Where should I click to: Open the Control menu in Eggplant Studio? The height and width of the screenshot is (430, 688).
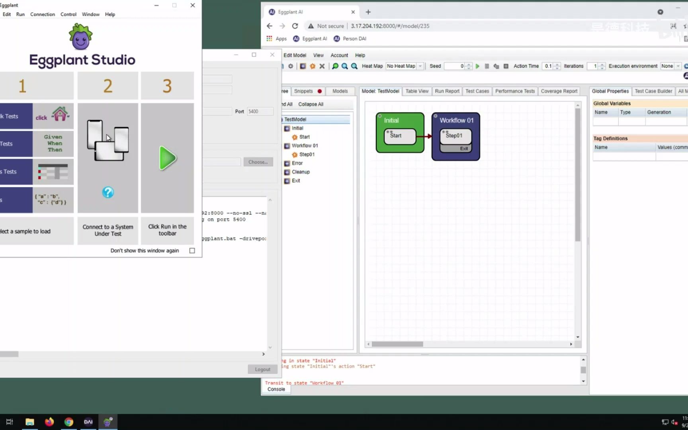(x=68, y=14)
